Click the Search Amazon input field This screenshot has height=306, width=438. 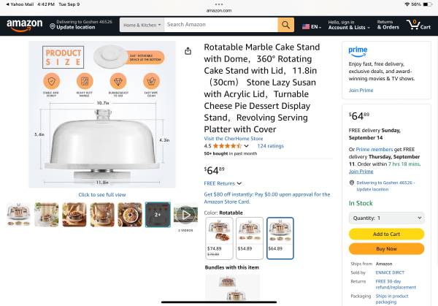tap(220, 25)
